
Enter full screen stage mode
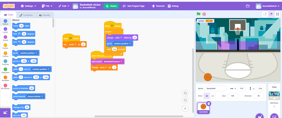click(x=277, y=14)
